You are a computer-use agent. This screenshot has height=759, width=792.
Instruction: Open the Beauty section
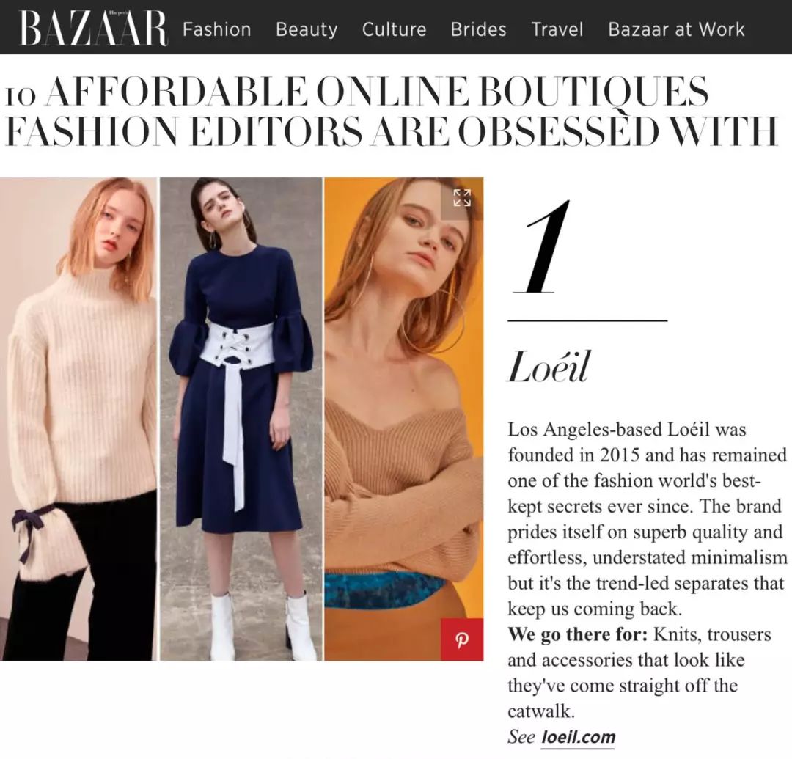click(x=307, y=29)
